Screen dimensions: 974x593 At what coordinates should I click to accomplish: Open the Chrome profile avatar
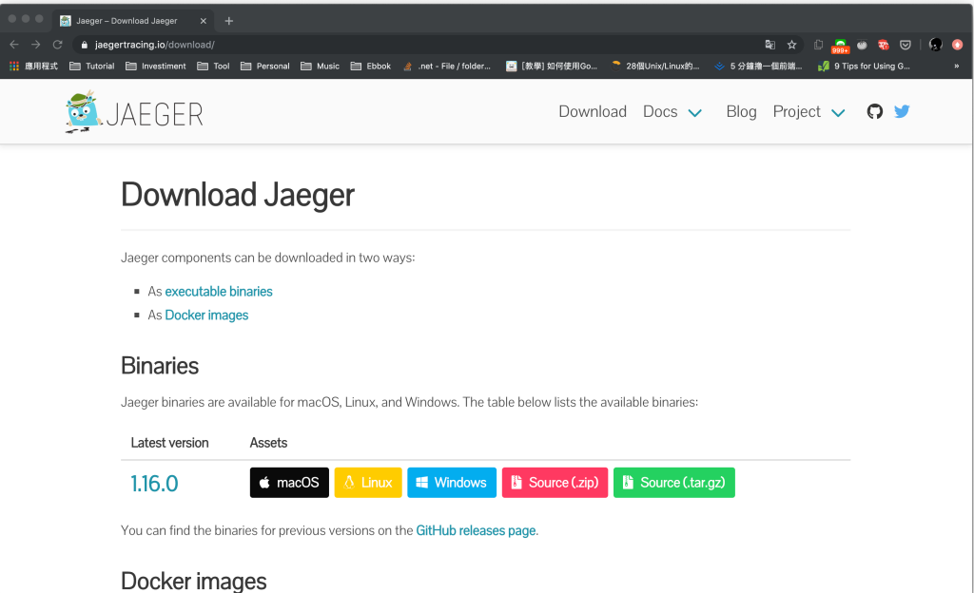(936, 45)
